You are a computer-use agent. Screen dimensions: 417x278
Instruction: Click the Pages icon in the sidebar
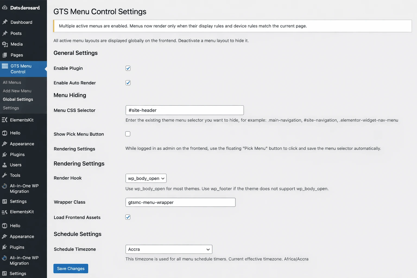coord(5,55)
